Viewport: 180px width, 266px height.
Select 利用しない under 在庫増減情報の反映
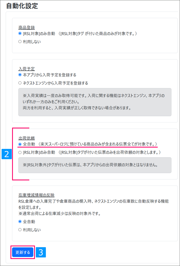point(20,230)
